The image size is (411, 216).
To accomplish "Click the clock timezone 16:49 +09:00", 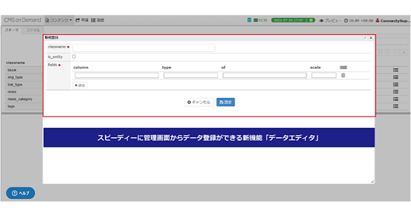I will (x=359, y=20).
